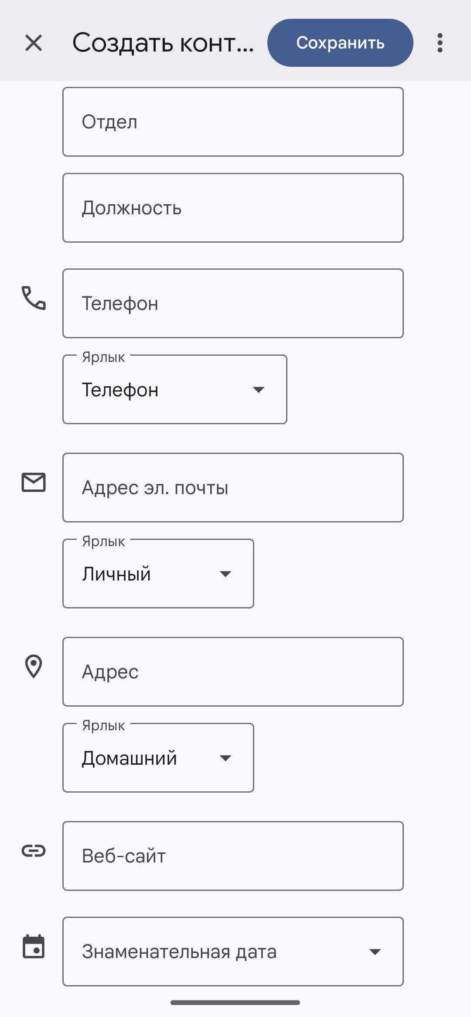The width and height of the screenshot is (471, 1017).
Task: Tap the website link chain icon
Action: [x=34, y=851]
